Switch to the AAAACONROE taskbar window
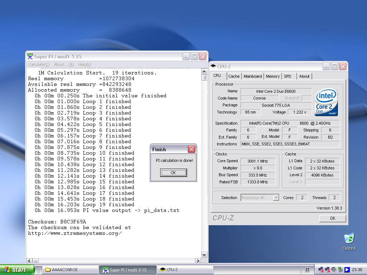Viewport: 367px width, 275px height. point(70,270)
